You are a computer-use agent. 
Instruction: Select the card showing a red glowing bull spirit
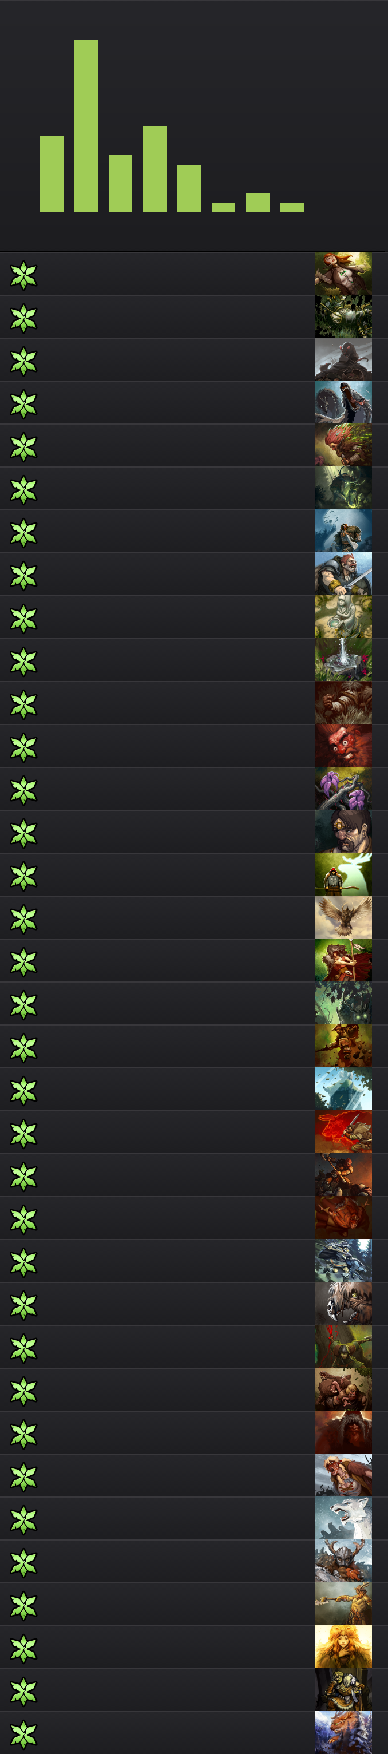(343, 1131)
